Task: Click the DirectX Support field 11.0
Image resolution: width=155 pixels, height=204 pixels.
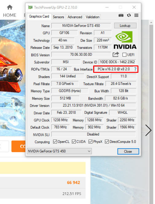Action: (124, 76)
